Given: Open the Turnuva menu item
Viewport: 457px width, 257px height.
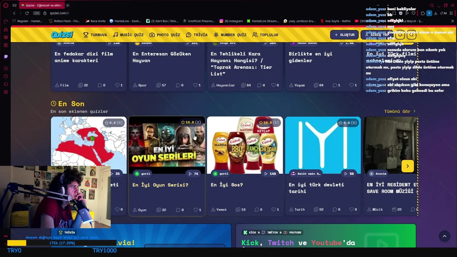Looking at the screenshot, I should (x=95, y=35).
